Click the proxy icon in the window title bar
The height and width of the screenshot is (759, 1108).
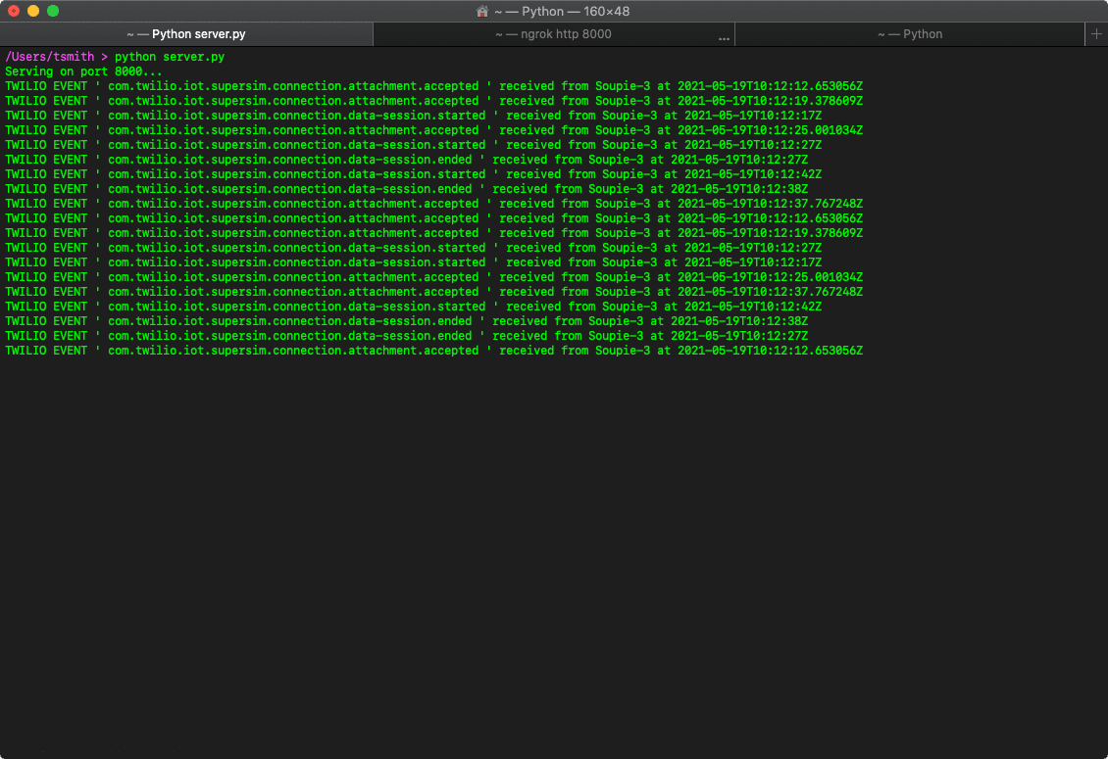click(x=482, y=12)
